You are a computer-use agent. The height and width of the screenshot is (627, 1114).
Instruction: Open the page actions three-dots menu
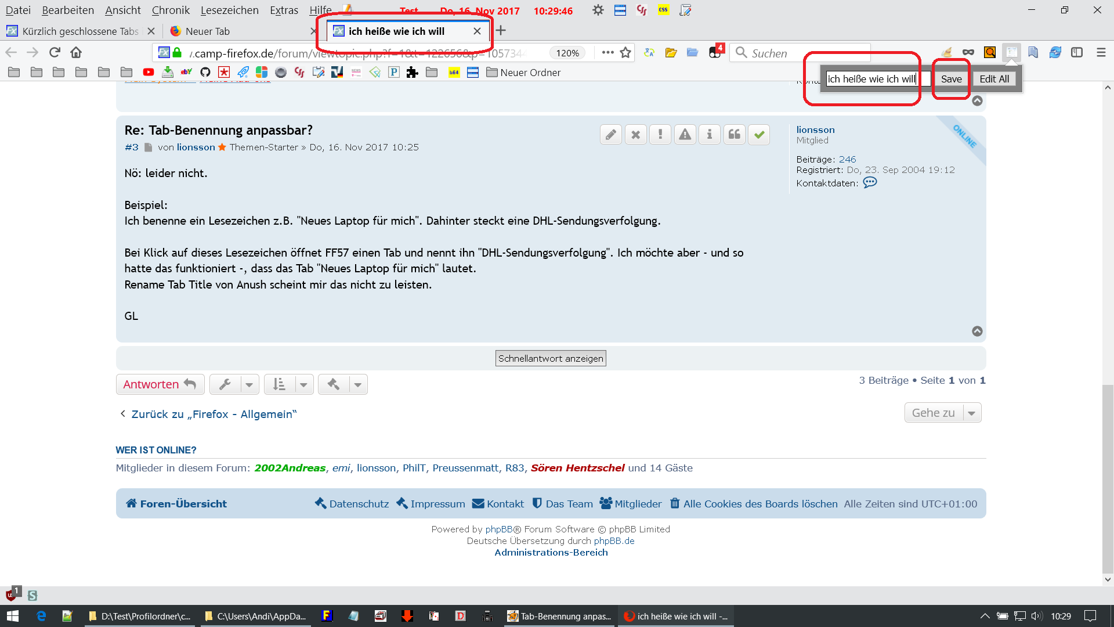(x=607, y=52)
